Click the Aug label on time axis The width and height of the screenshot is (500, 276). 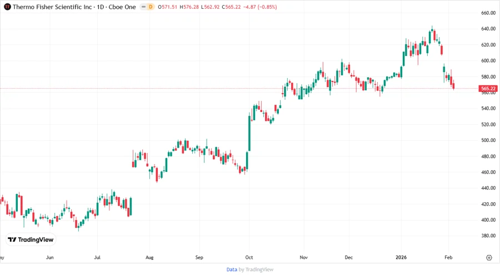[149, 257]
